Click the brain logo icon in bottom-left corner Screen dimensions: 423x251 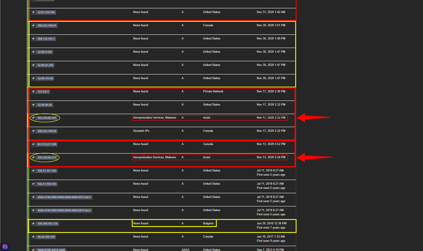coord(5,246)
